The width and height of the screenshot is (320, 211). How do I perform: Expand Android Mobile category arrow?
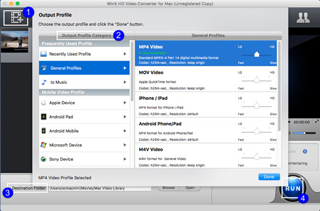125,131
